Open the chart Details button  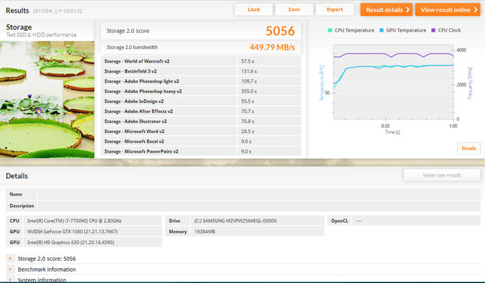pos(468,148)
